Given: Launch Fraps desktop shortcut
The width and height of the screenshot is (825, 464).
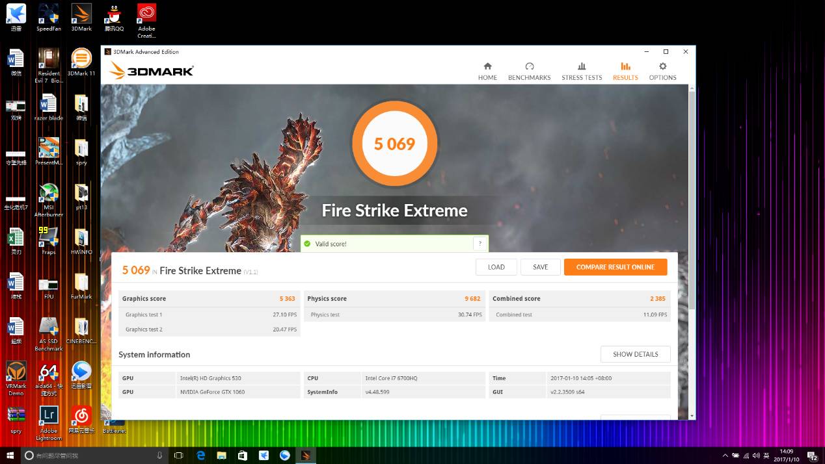Looking at the screenshot, I should pyautogui.click(x=48, y=237).
